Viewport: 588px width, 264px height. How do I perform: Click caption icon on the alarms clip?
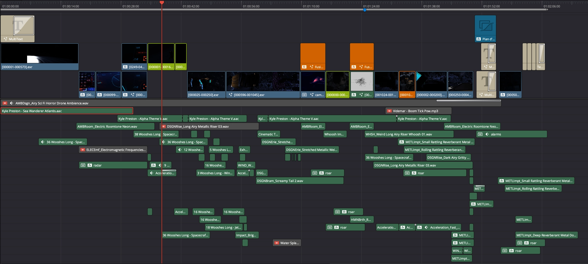pos(480,134)
